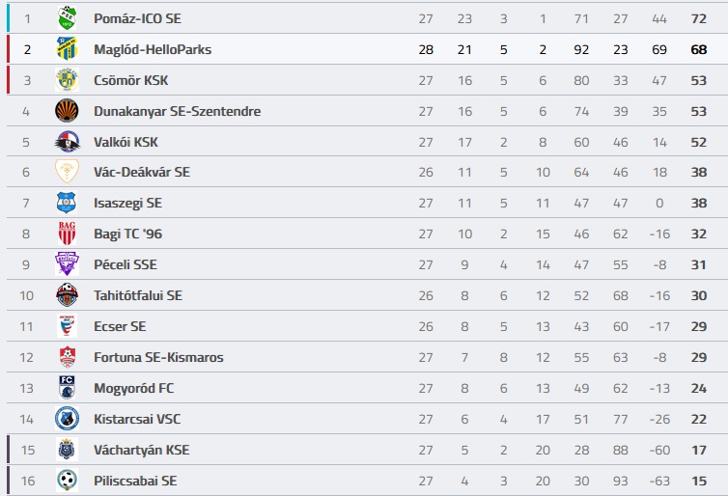Click the Pomáz-ICO SE team crest

(x=67, y=18)
